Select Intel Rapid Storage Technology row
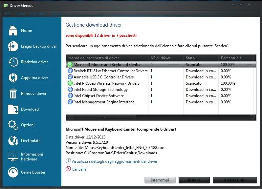Viewport: 262px width, 189px height. coord(161,90)
